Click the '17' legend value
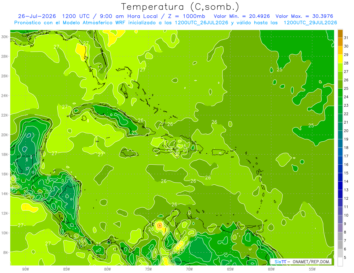 (346, 156)
